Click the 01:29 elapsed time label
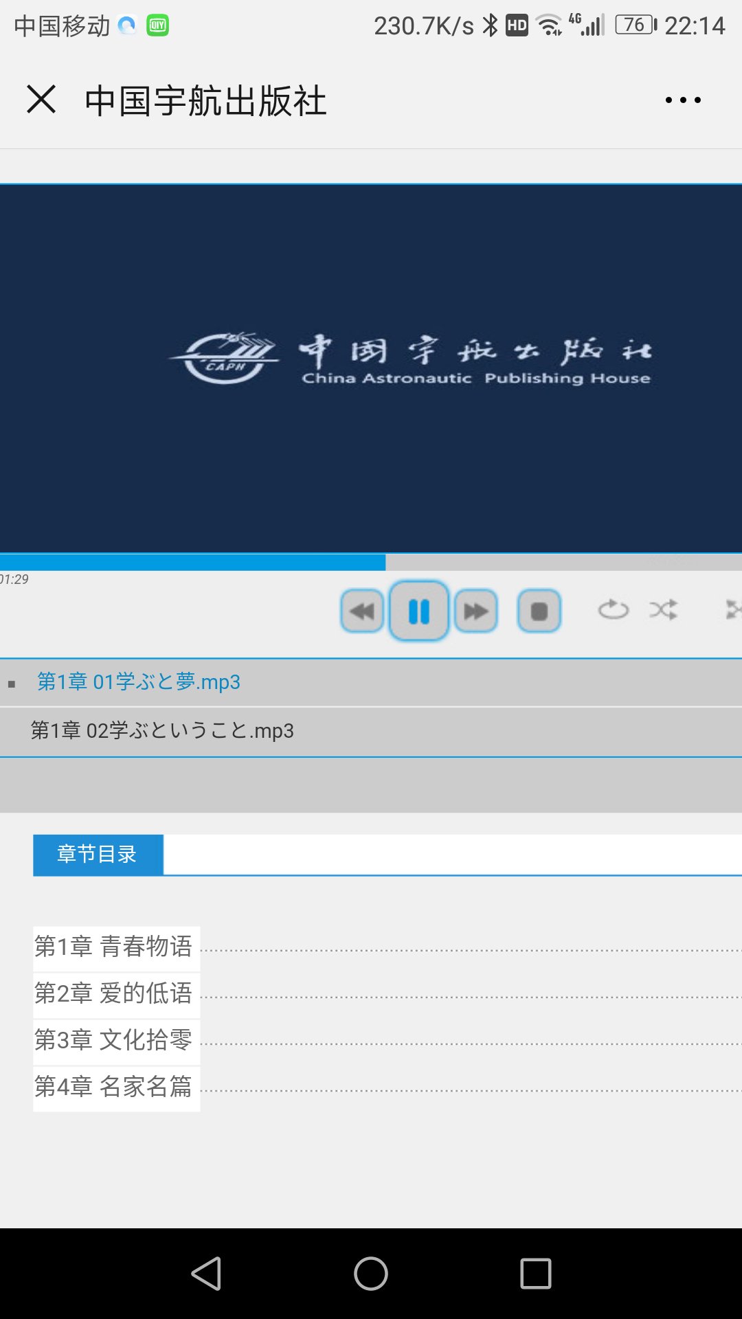742x1319 pixels. pyautogui.click(x=14, y=579)
